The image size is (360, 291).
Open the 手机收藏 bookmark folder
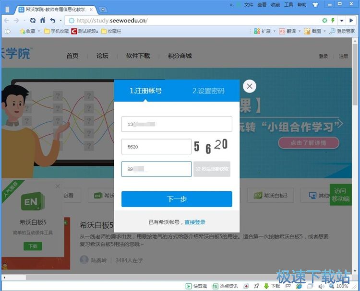coord(57,31)
